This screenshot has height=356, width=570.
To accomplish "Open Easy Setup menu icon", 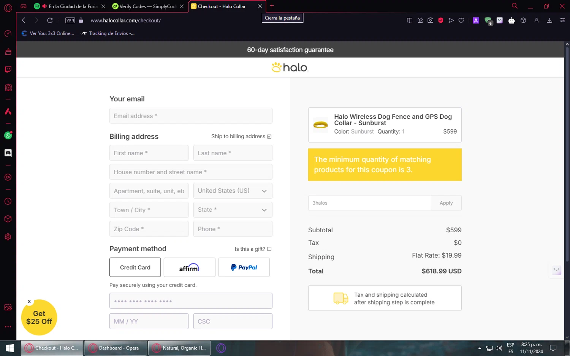I will [x=562, y=20].
